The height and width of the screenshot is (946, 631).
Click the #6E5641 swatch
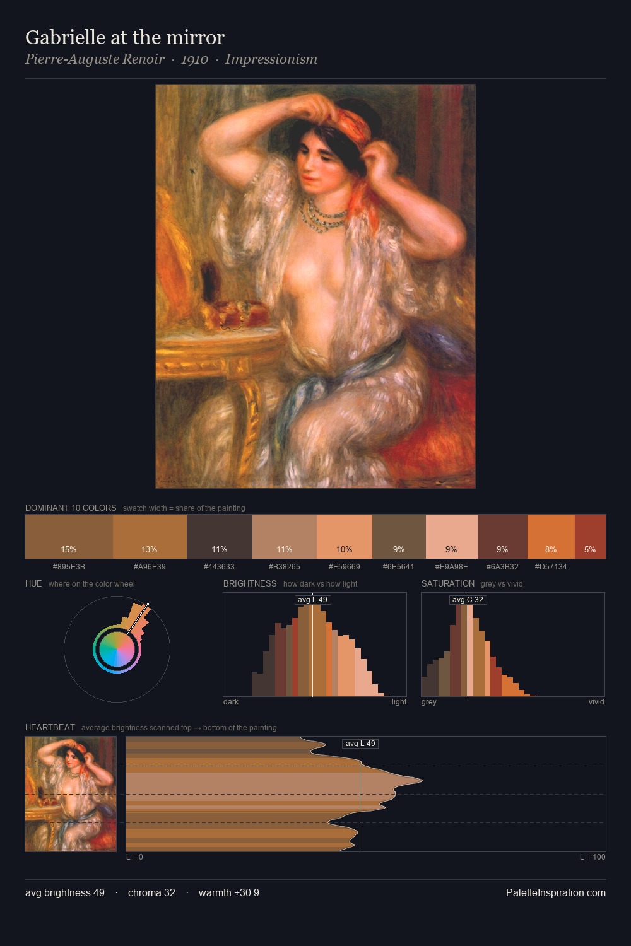(x=399, y=537)
